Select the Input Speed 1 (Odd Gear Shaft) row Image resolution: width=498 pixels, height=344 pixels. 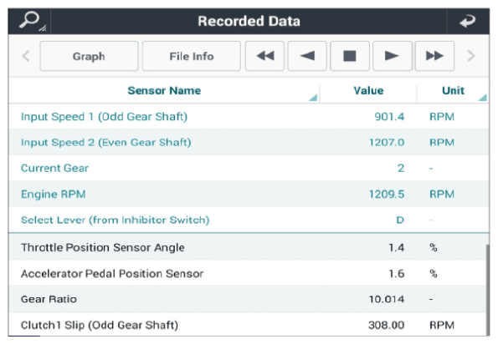tap(249, 116)
